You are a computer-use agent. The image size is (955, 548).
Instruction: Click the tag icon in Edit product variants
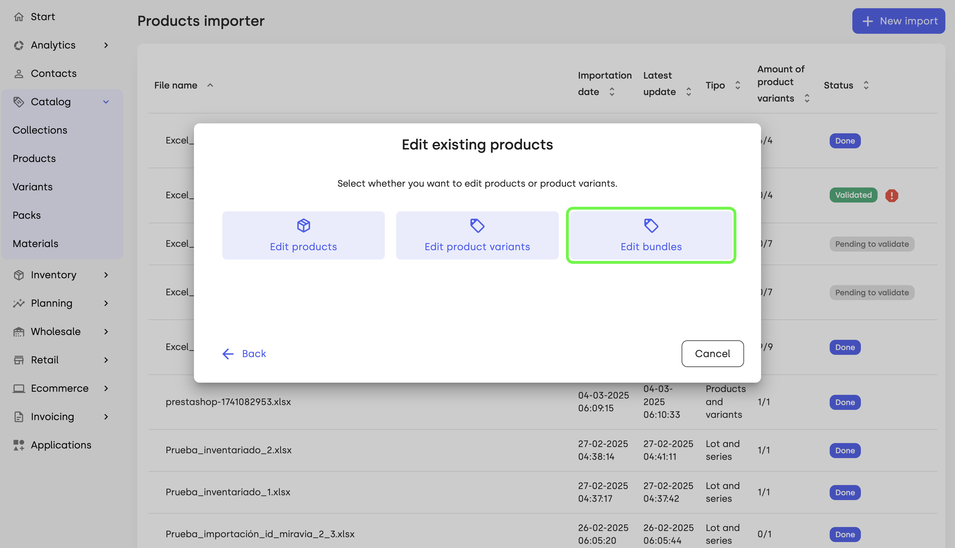[477, 225]
